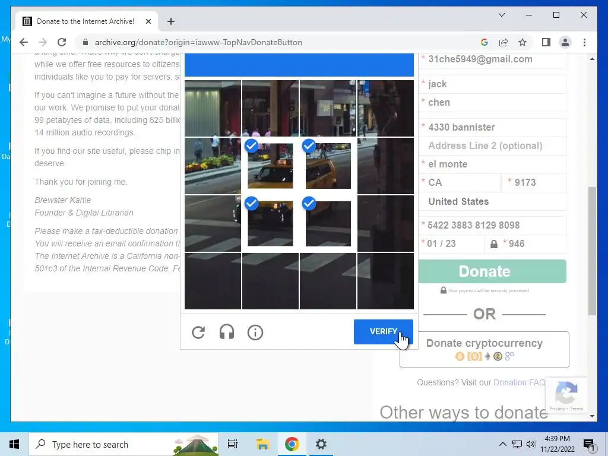The width and height of the screenshot is (608, 456).
Task: Edit card number field 5422 3883 8129 8098
Action: tap(492, 225)
